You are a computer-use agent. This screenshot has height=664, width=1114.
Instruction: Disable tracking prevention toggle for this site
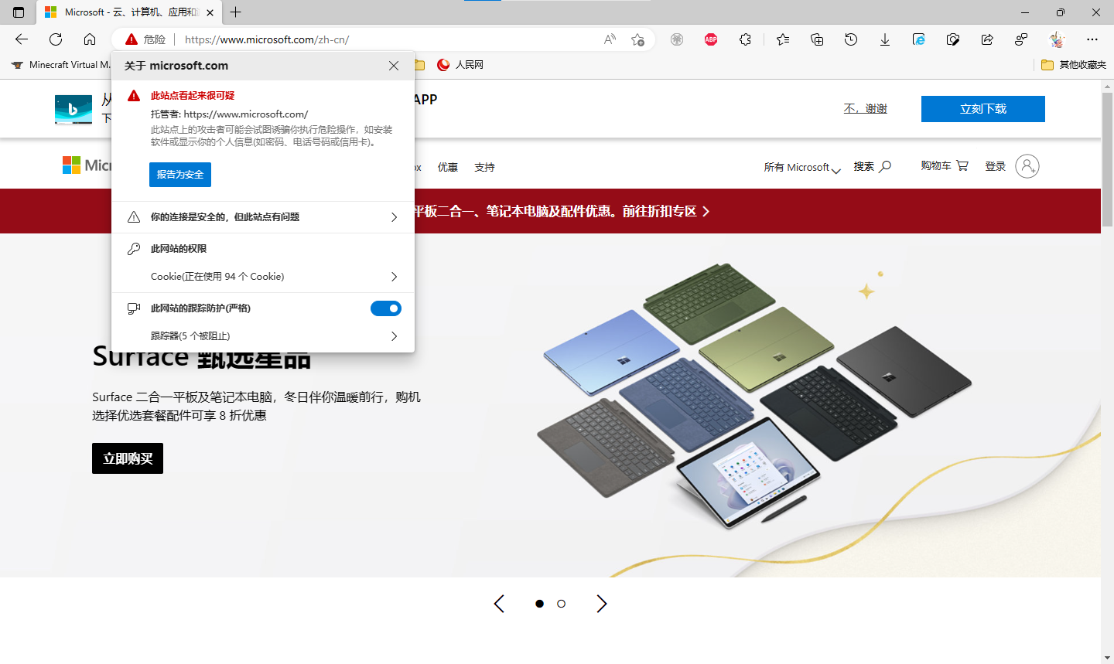click(386, 308)
